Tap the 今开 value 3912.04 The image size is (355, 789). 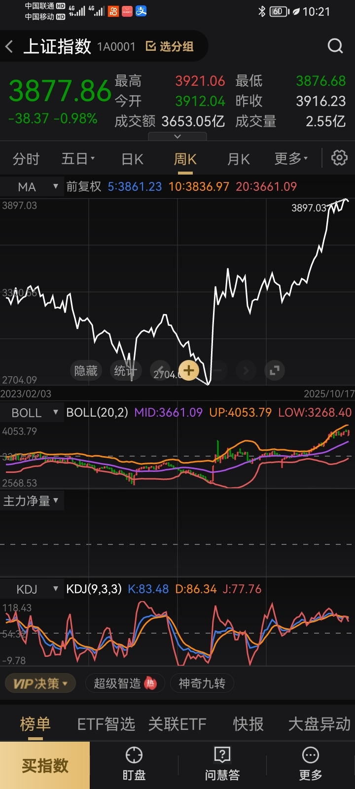pyautogui.click(x=200, y=101)
